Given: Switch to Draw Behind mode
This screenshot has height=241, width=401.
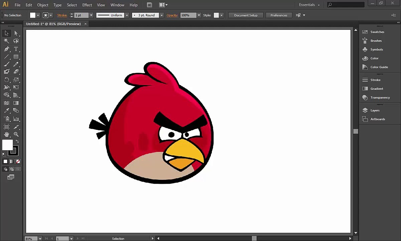Looking at the screenshot, I should click(x=12, y=169).
